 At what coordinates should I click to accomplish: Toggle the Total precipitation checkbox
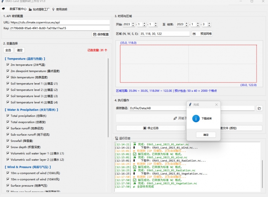pos(8,116)
